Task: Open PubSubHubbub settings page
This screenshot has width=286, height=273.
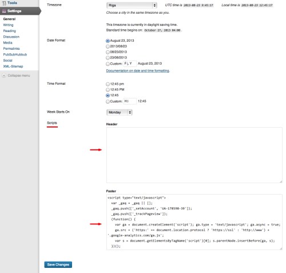Action: (15, 54)
